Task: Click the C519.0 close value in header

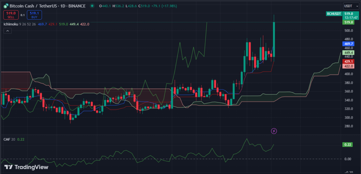Action: [x=144, y=6]
